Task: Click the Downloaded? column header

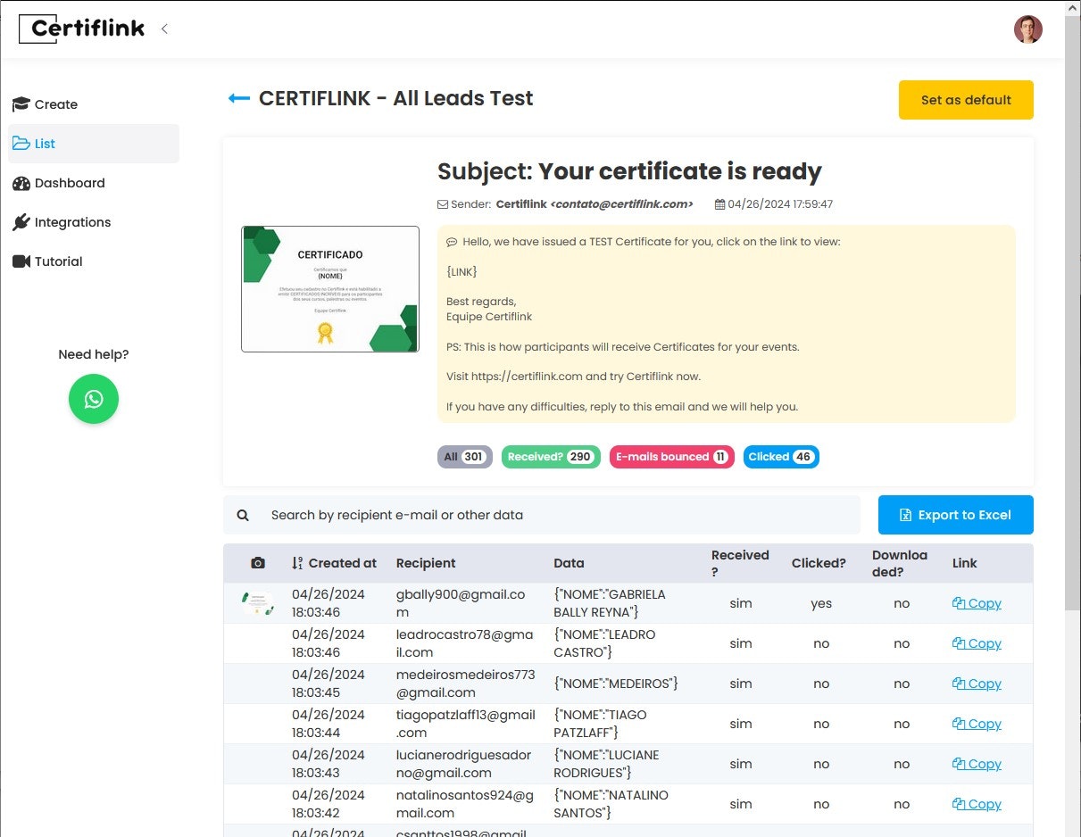Action: coord(900,563)
